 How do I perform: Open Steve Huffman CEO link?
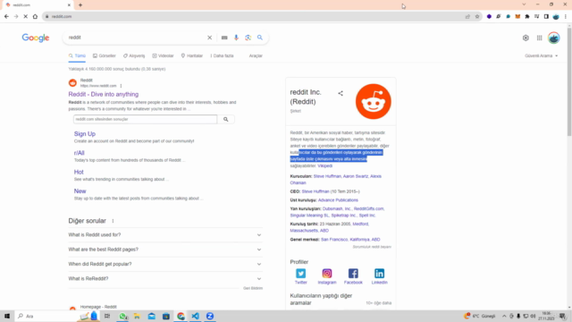[x=315, y=191]
